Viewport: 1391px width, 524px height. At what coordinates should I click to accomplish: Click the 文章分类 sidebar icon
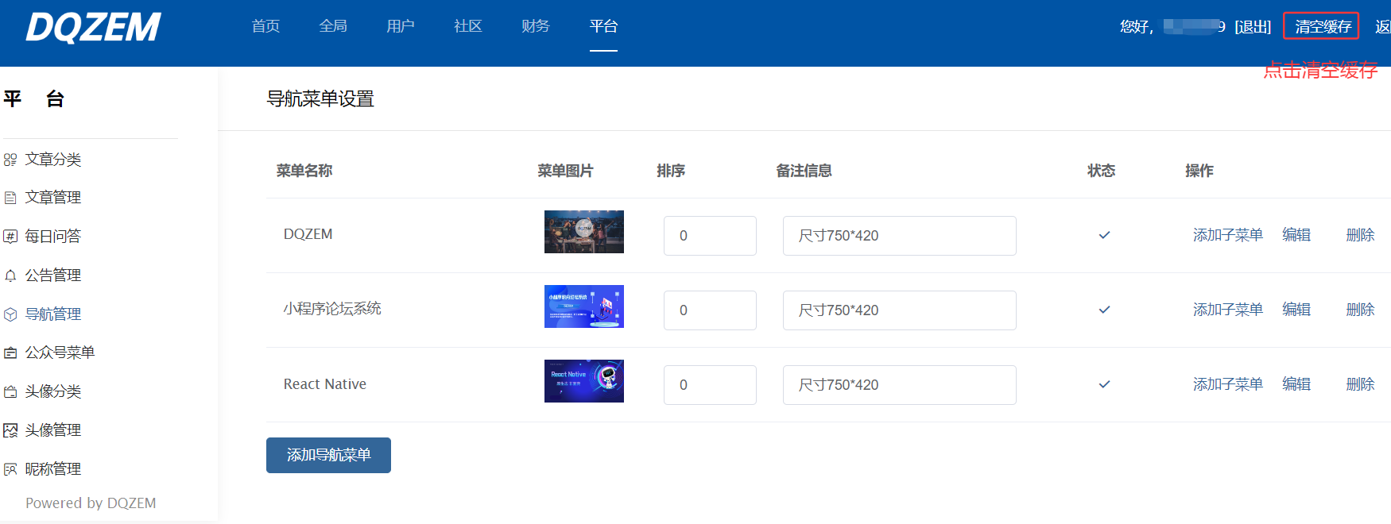[x=10, y=160]
